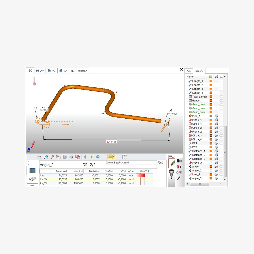254x254 pixels.
Task: Toggle visibility box for Angle_2
Action: click(x=211, y=170)
